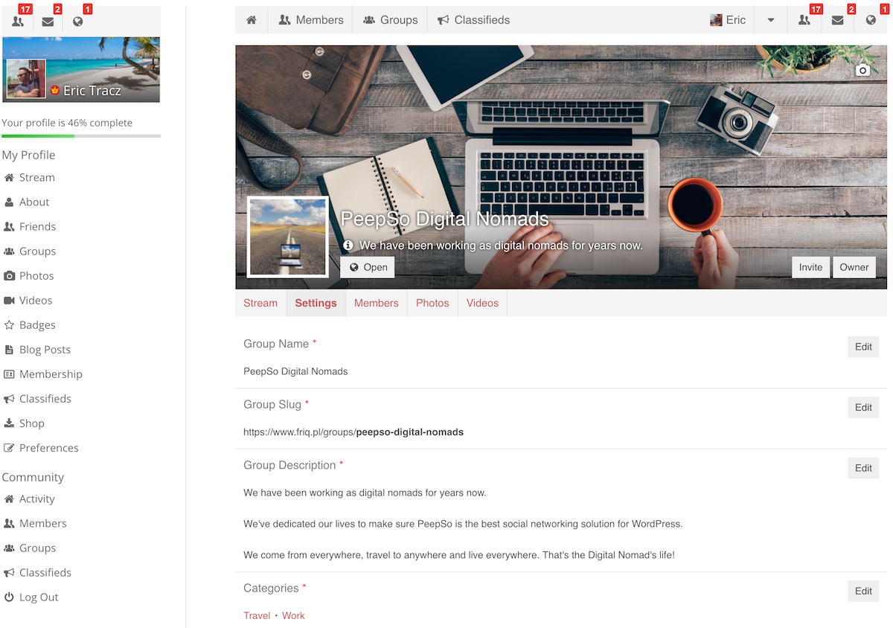Click the crown badge next to Eric Tracz
893x628 pixels.
click(x=54, y=90)
